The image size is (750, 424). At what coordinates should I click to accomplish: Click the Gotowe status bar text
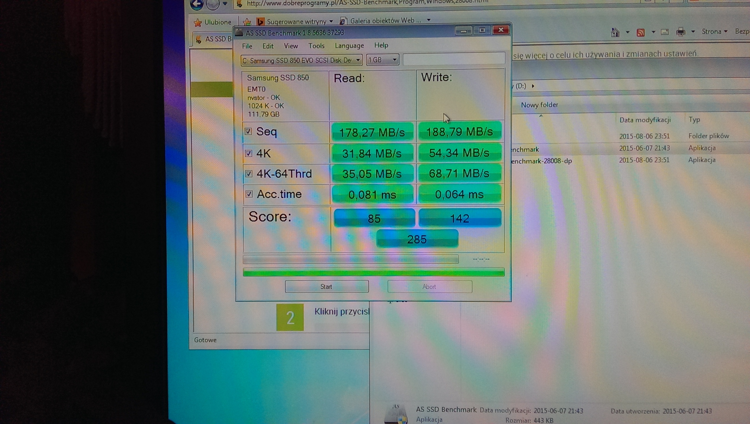pyautogui.click(x=205, y=340)
